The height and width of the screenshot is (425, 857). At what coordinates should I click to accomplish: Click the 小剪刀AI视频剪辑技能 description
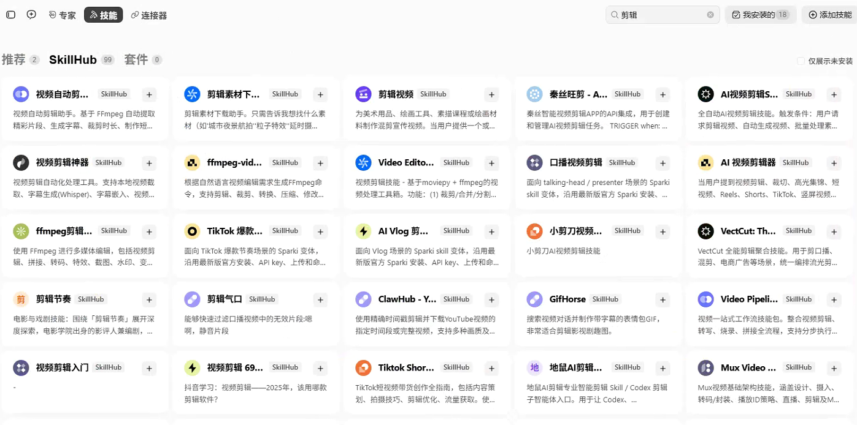click(x=563, y=251)
